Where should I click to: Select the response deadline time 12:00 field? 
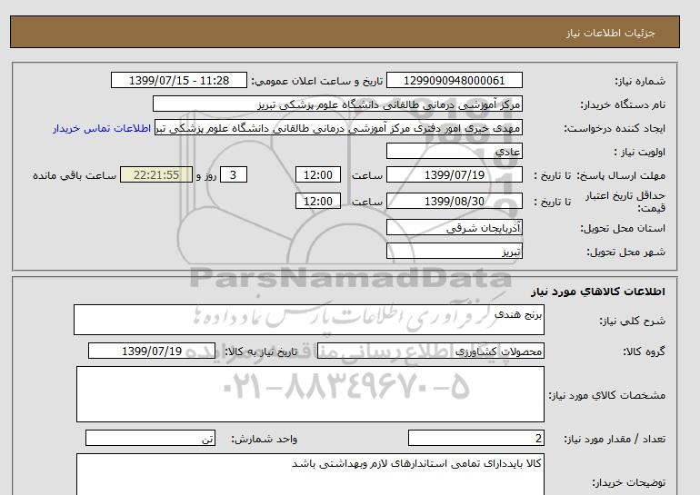point(318,174)
